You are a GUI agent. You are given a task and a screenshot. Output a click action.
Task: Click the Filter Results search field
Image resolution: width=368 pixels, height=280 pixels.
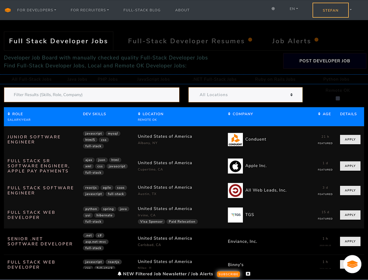pyautogui.click(x=92, y=95)
